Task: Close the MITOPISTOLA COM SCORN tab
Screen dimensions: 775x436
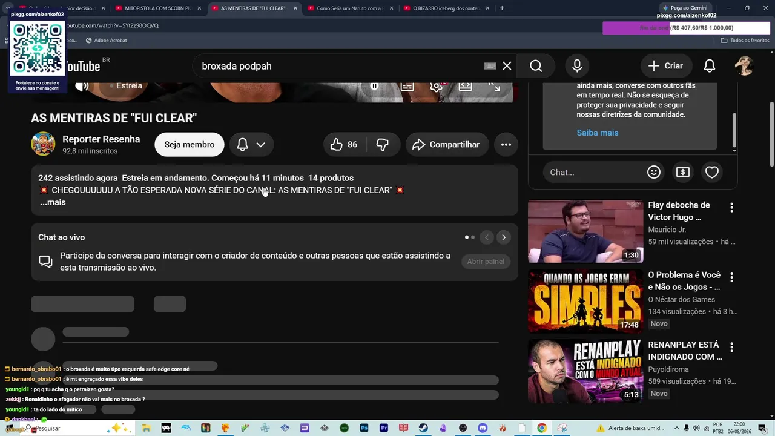Action: click(x=199, y=8)
